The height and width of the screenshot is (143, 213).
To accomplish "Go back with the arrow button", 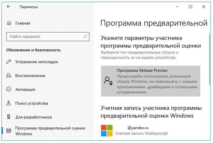I will pos(9,7).
